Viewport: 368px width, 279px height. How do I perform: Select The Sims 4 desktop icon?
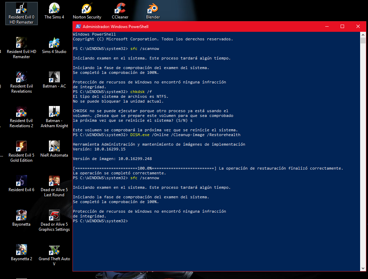click(x=54, y=11)
